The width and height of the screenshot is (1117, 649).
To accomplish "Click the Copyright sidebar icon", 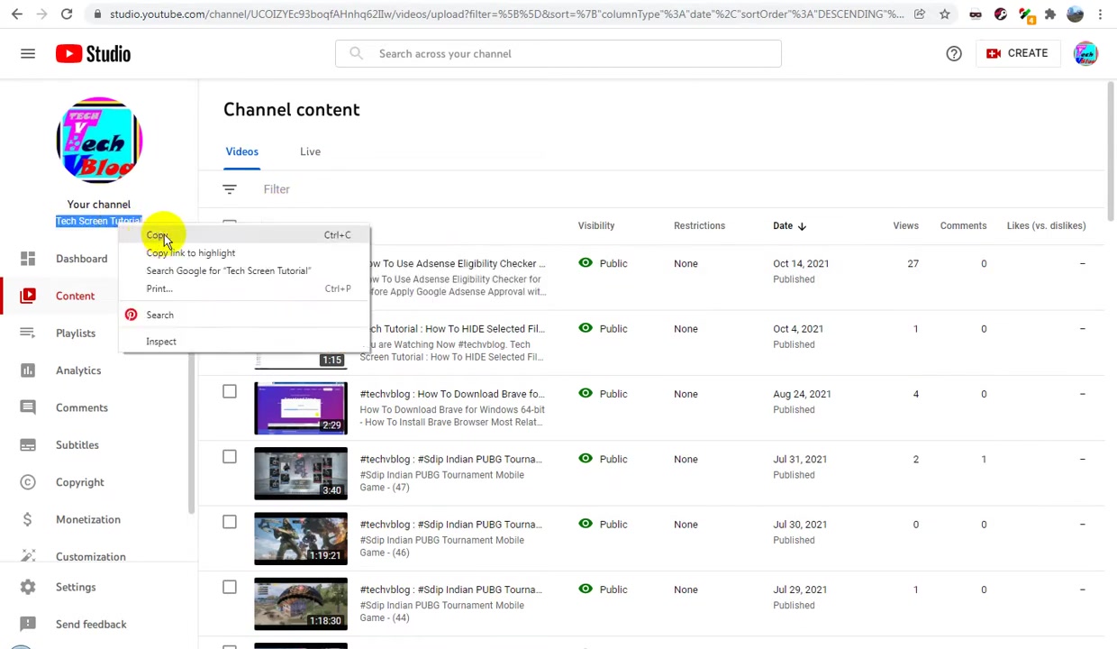I will tap(28, 482).
